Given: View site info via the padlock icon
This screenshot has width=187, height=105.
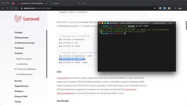Looking at the screenshot, I should click(x=21, y=8).
